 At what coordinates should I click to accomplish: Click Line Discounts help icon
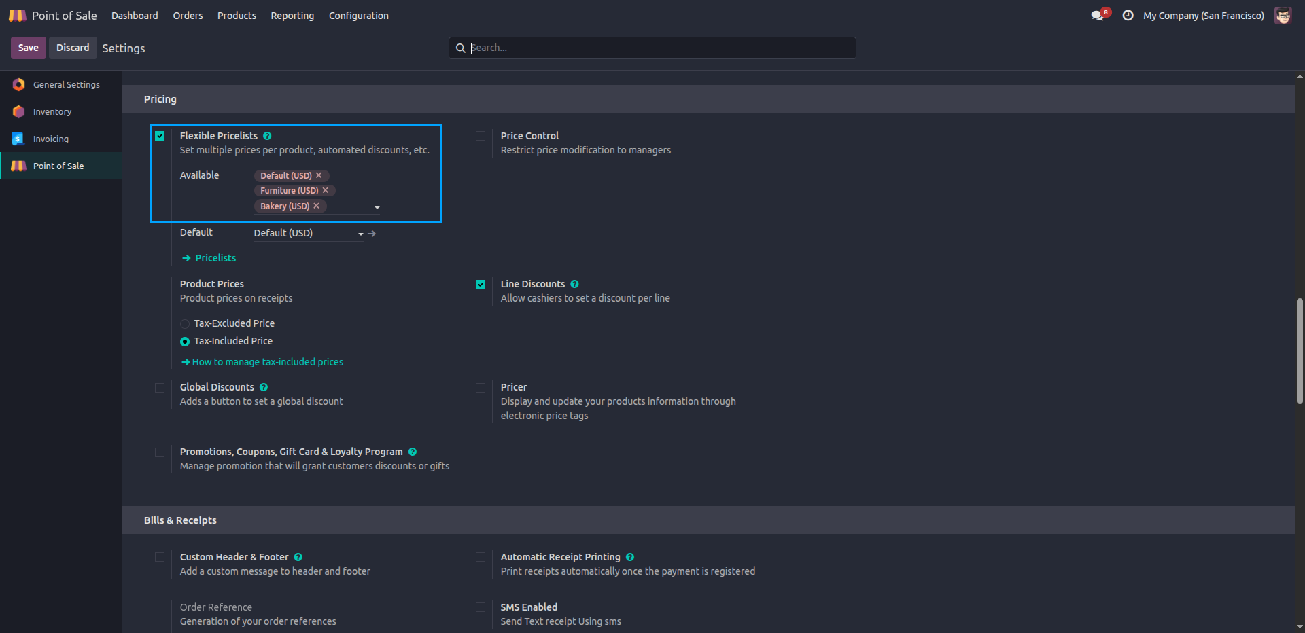tap(574, 284)
